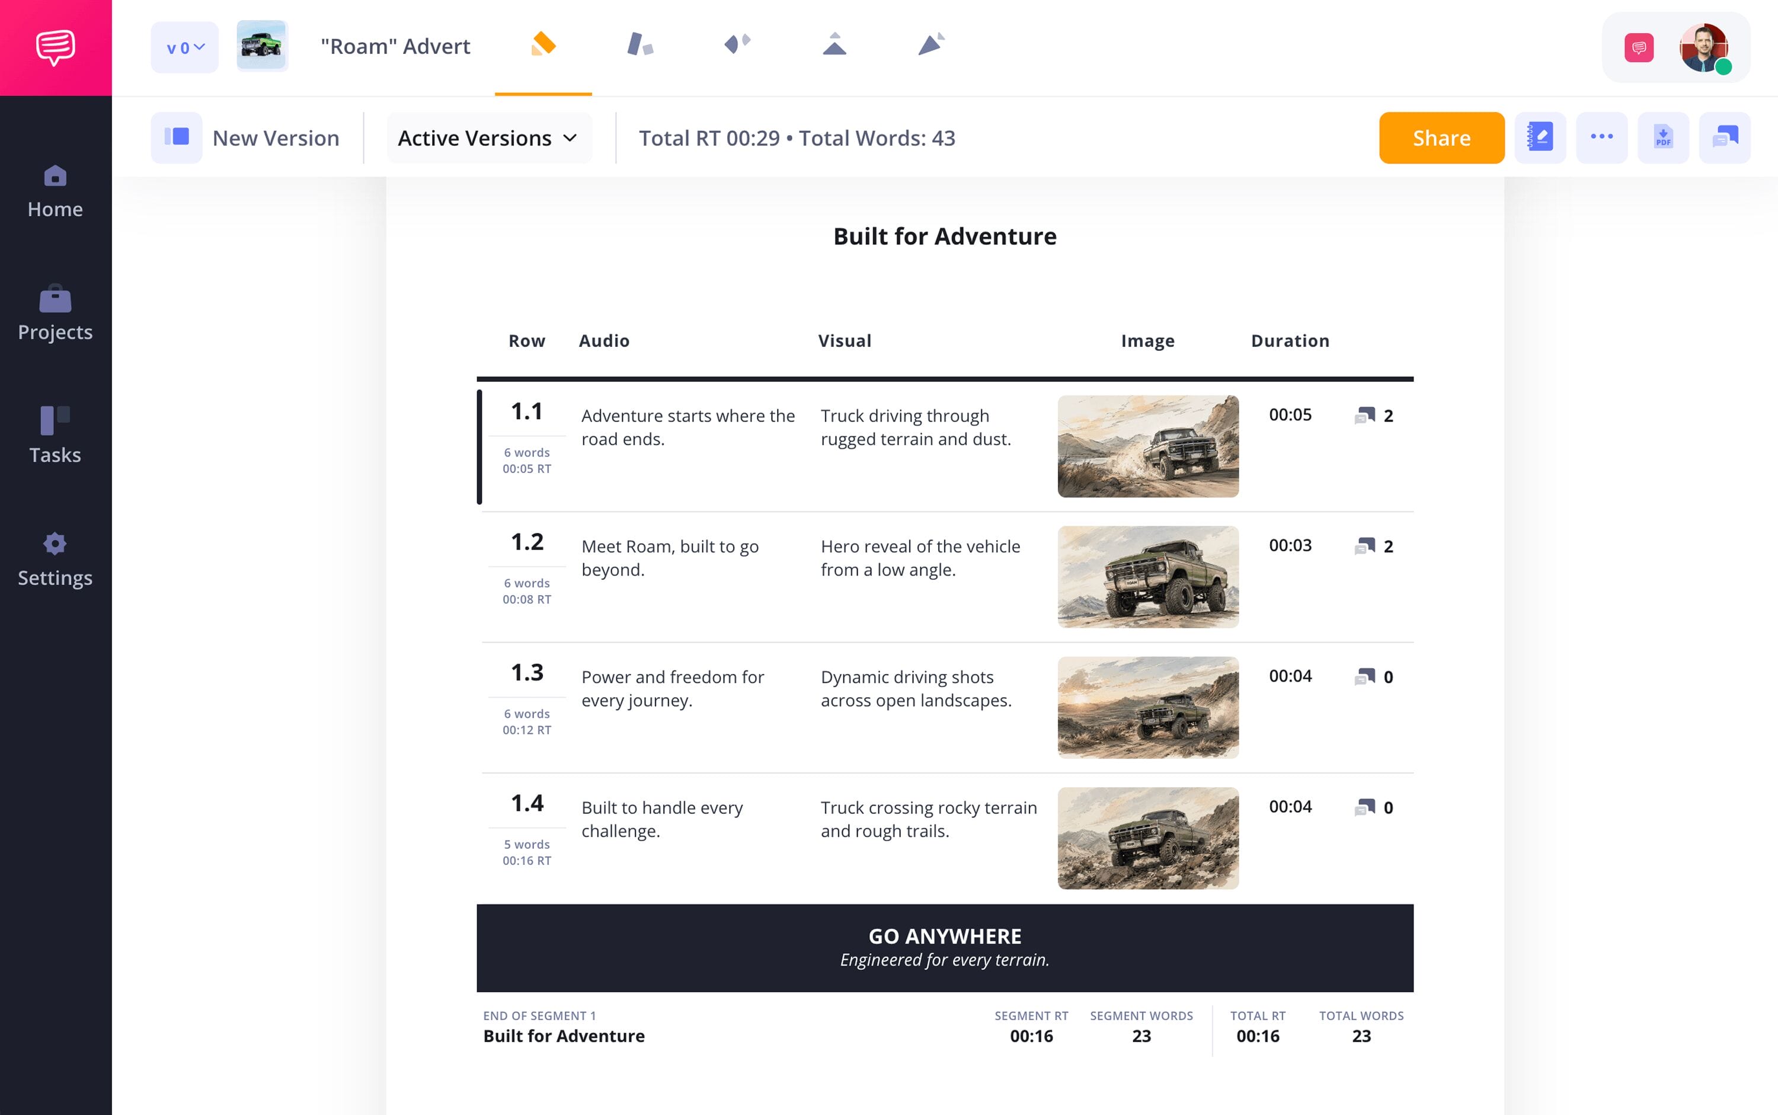This screenshot has width=1778, height=1115.
Task: Open the script editor pencil tab
Action: coord(543,45)
